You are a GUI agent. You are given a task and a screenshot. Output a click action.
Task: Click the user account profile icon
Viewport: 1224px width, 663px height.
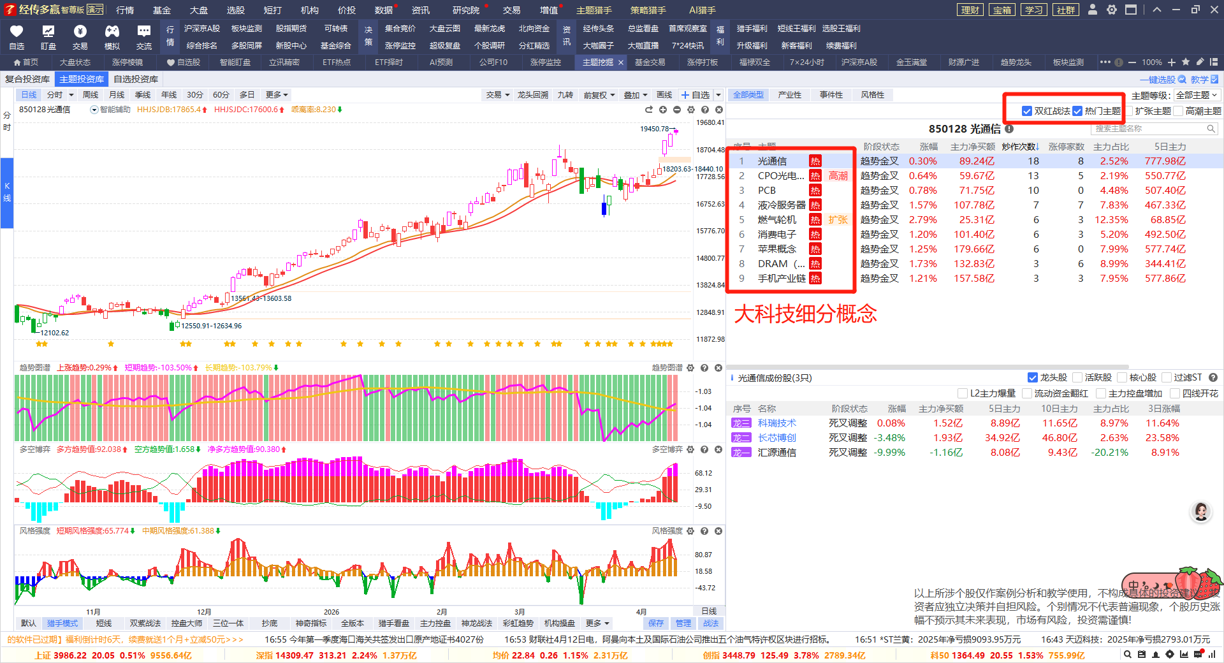tap(1093, 10)
